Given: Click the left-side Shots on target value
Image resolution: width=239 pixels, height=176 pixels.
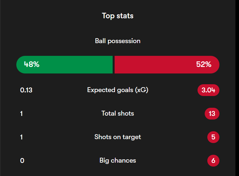Looking at the screenshot, I should coord(22,137).
